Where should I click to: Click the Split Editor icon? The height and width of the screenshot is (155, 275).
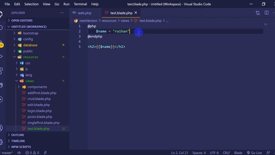(266, 13)
